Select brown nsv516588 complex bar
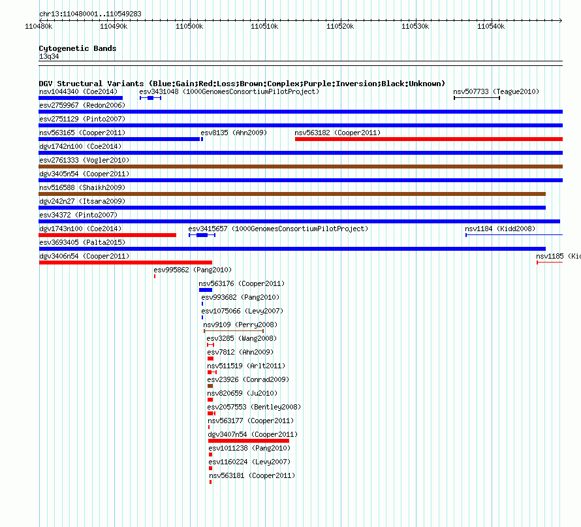Image resolution: width=581 pixels, height=527 pixels. 292,194
